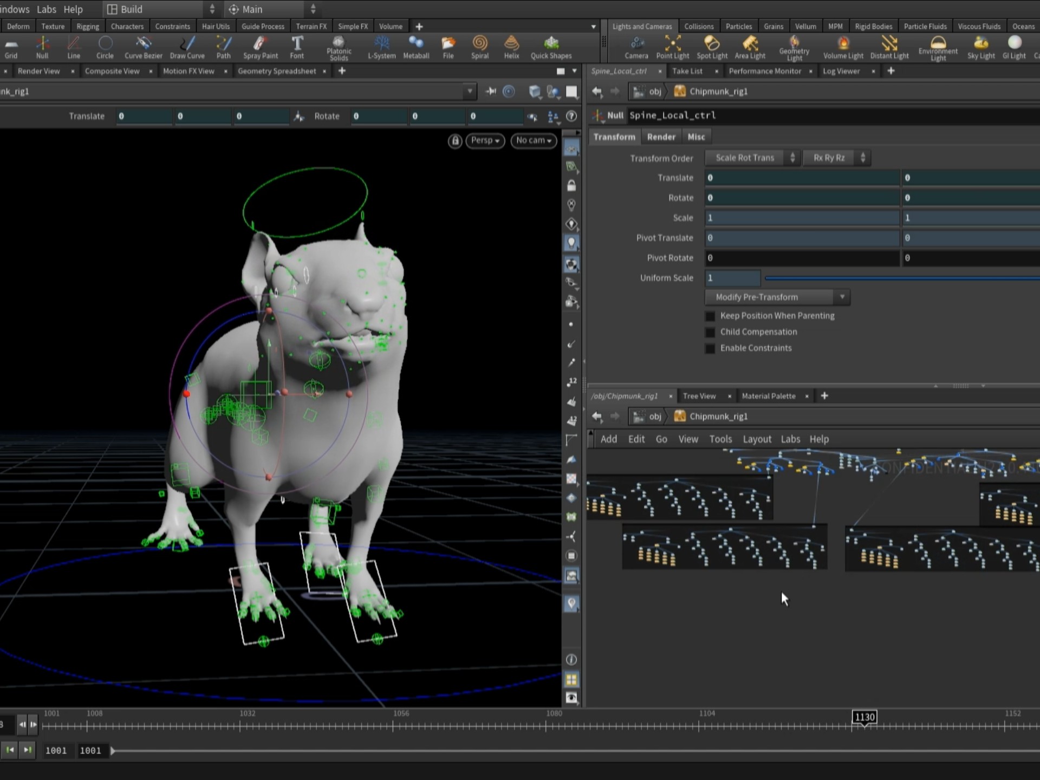Open the Main radial menu dropdown
Image resolution: width=1040 pixels, height=780 pixels.
tap(272, 9)
